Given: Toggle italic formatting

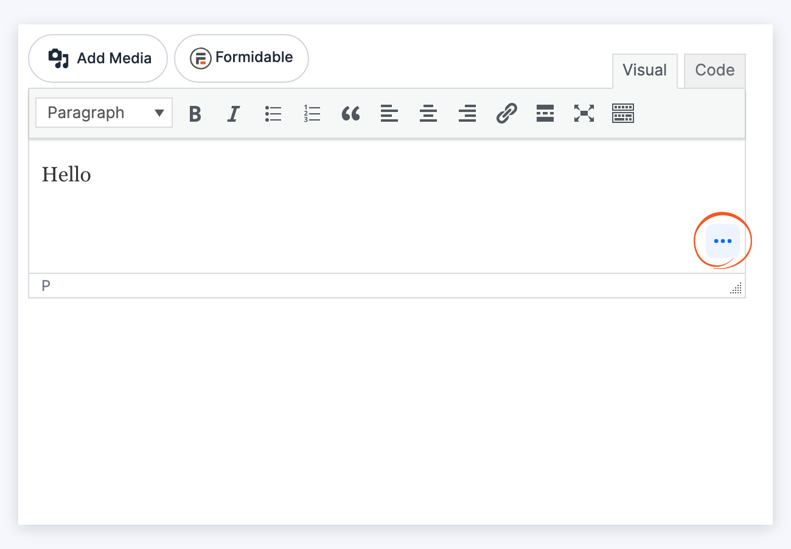Looking at the screenshot, I should click(x=234, y=113).
